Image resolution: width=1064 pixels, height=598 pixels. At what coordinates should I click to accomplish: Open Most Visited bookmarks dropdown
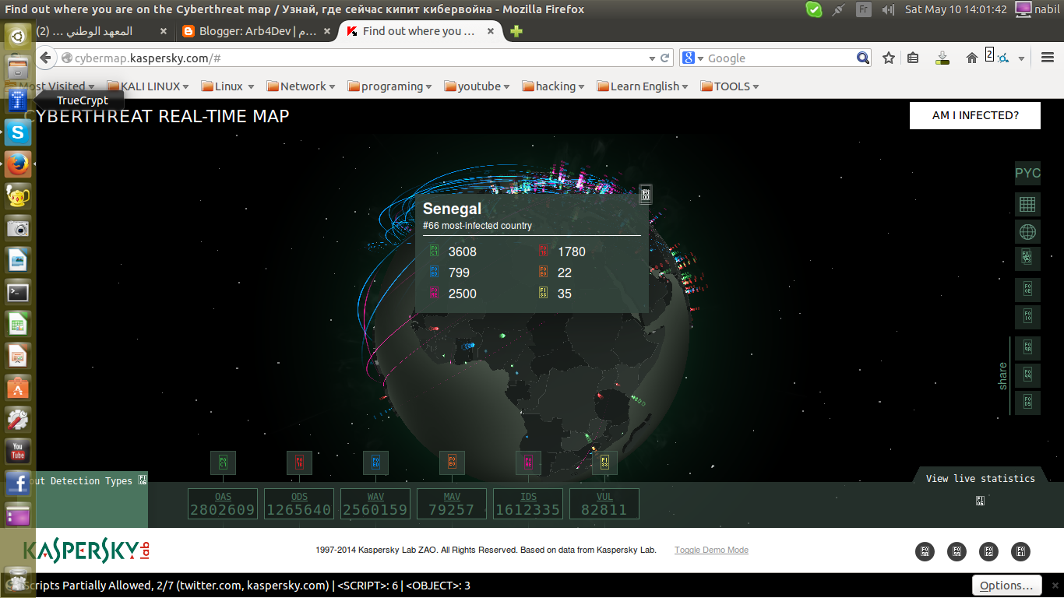pyautogui.click(x=56, y=86)
